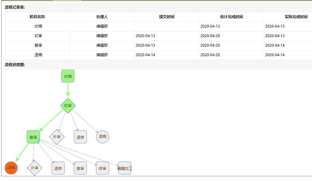The image size is (312, 181).
Task: Click 初审 row actual completion date
Action: 275,36
